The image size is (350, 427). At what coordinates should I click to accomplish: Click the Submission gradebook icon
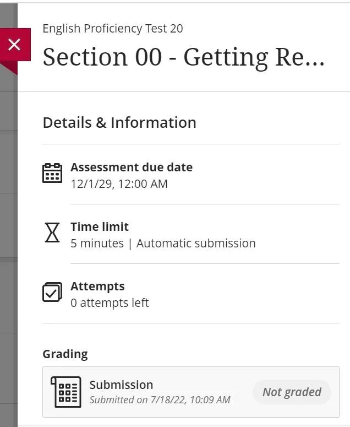pyautogui.click(x=65, y=392)
